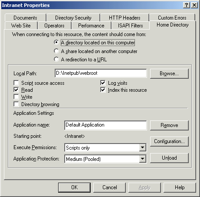Cancel the Intranet Properties dialog
Screen dimensions: 200x197
(110, 187)
